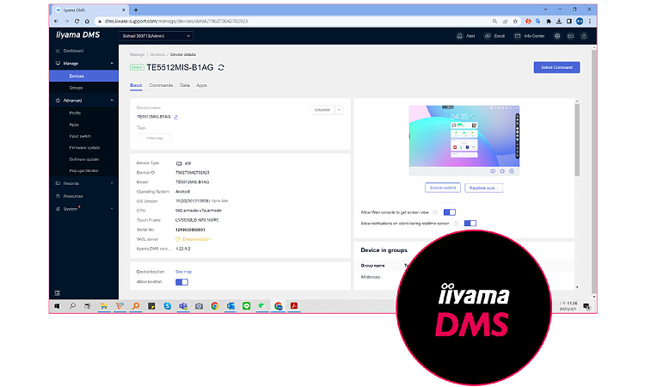Click the language globe icon
The image size is (645, 387).
(556, 36)
